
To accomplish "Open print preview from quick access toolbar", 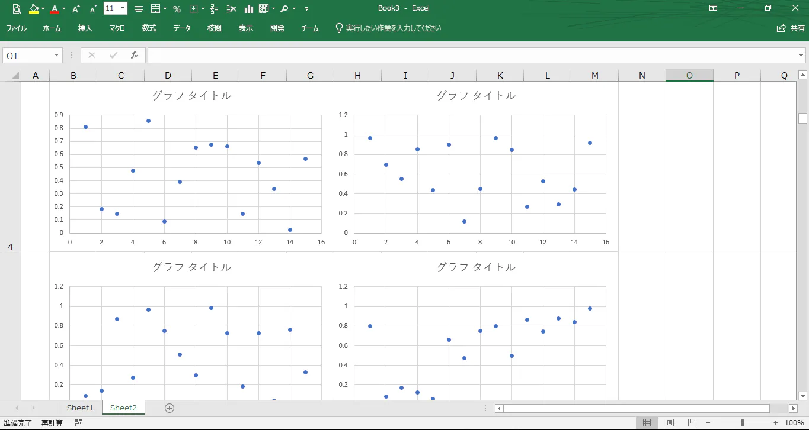I will [16, 8].
